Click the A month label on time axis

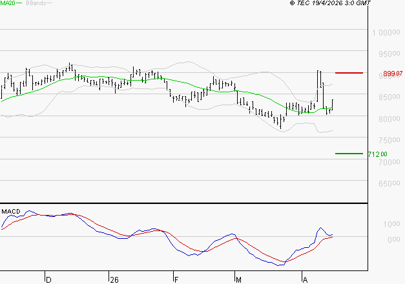coord(304,279)
